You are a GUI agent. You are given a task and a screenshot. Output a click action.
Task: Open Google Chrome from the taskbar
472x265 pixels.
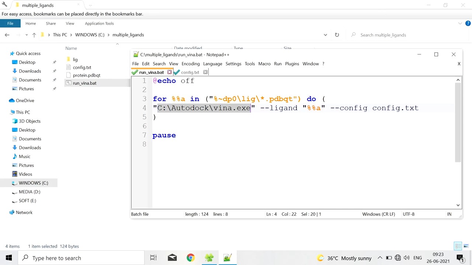[191, 258]
